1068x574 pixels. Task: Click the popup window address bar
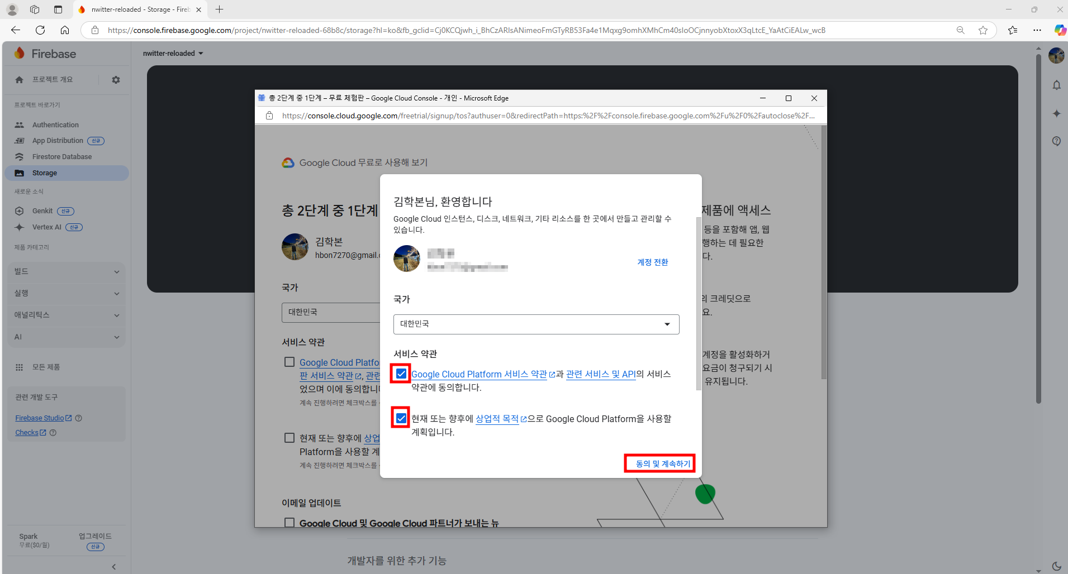[548, 116]
